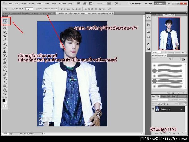
Task: Switch to the Swatches tab
Action: pos(157,15)
